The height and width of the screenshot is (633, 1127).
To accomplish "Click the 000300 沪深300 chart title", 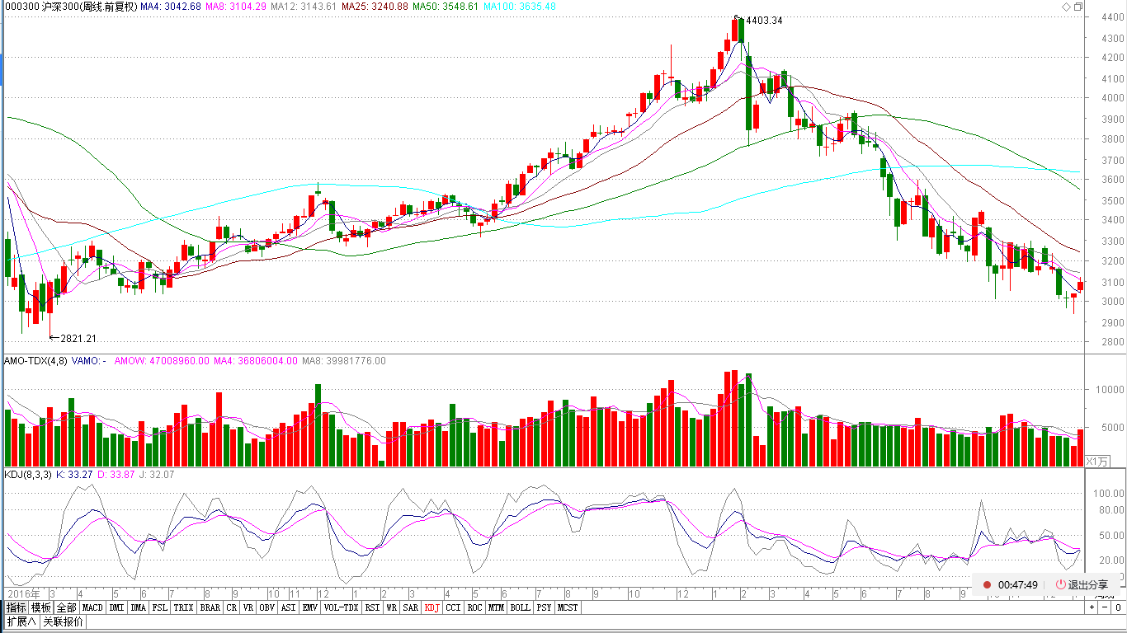I will 70,7.
